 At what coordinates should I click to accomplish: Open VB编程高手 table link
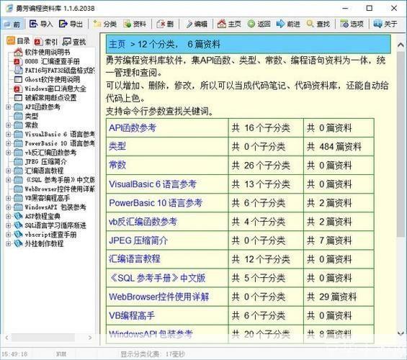132,315
